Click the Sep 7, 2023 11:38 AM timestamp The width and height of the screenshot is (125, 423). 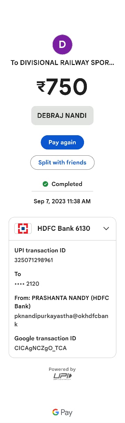(x=62, y=201)
